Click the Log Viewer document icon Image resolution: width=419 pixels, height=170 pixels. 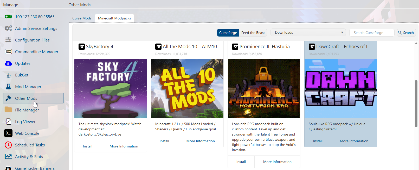coord(8,122)
